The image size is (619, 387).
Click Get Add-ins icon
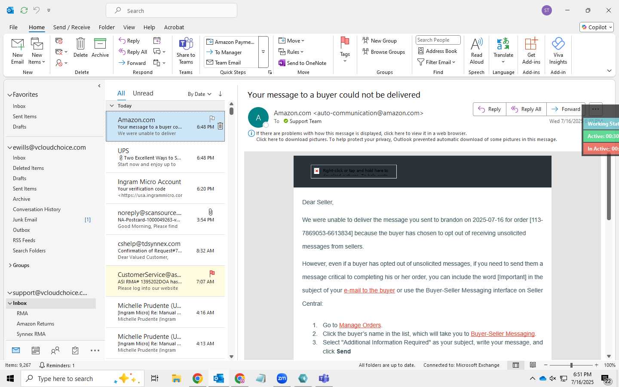point(531,51)
